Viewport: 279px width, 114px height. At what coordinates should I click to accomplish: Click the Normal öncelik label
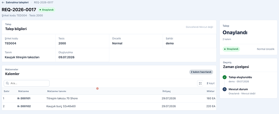[x=266, y=49]
